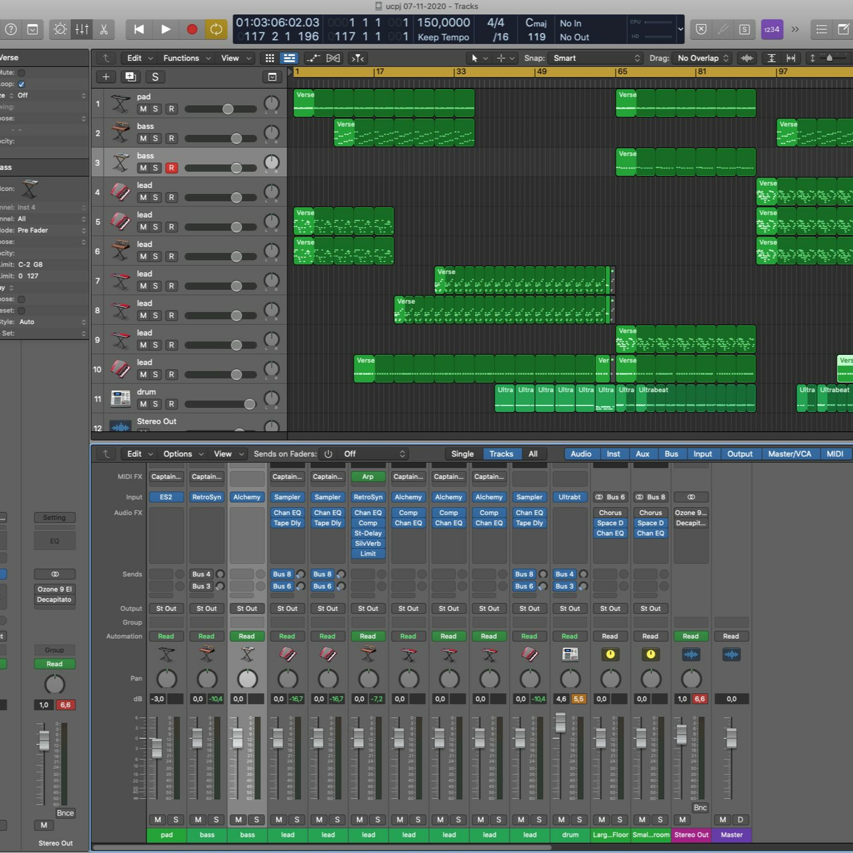This screenshot has height=853, width=853.
Task: Open the List Editors icon
Action: pyautogui.click(x=821, y=30)
